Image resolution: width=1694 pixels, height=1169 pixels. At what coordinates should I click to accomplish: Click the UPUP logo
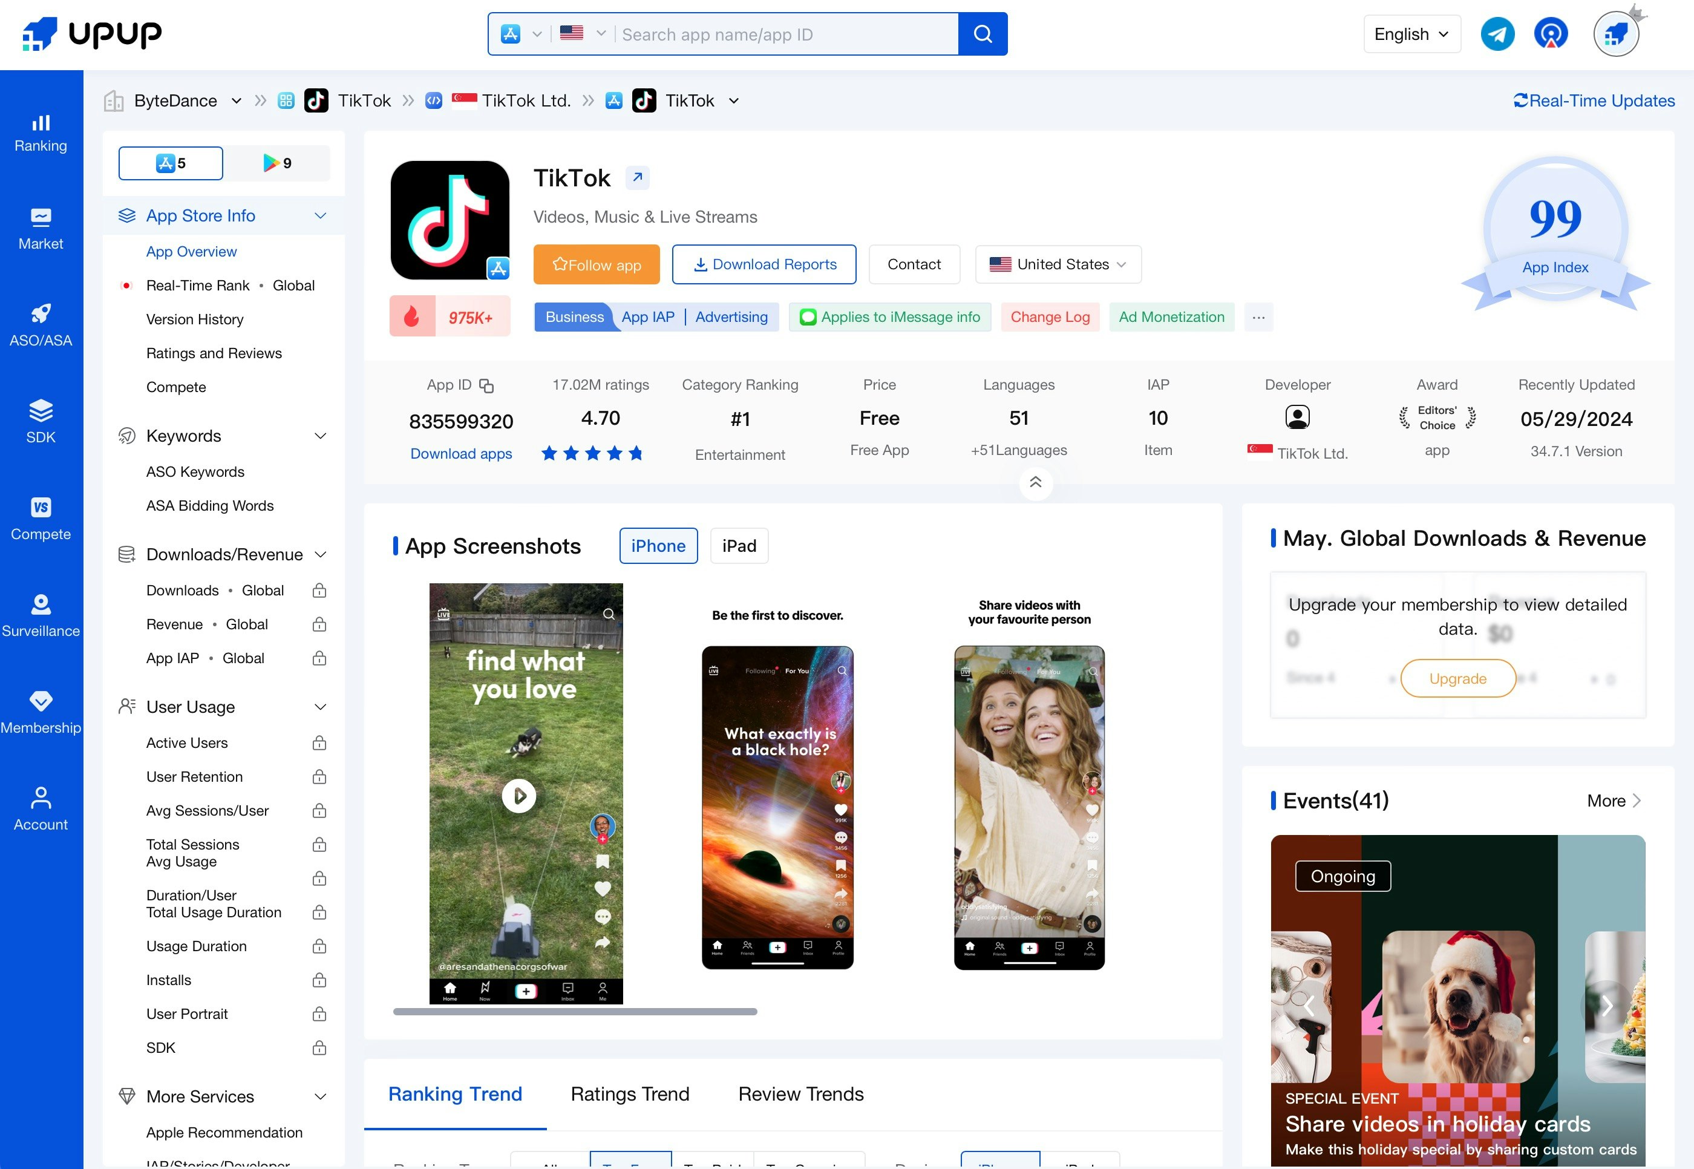tap(93, 34)
